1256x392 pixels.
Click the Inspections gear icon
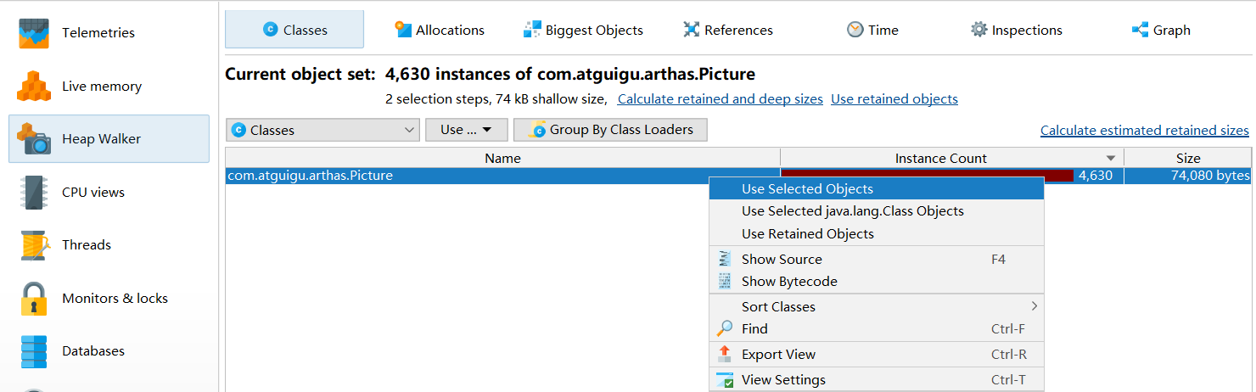pyautogui.click(x=979, y=31)
